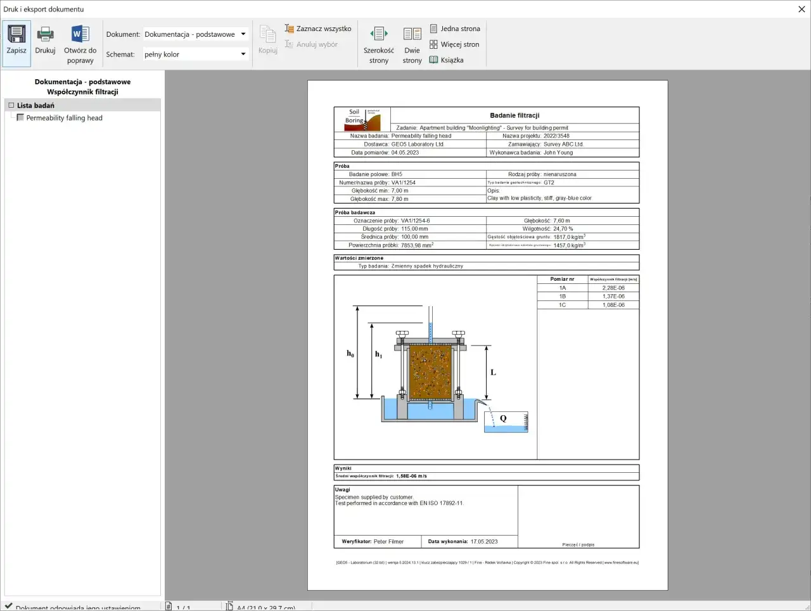Click the 2,28E-06 value for measurement 1A
The width and height of the screenshot is (811, 611).
(x=613, y=288)
